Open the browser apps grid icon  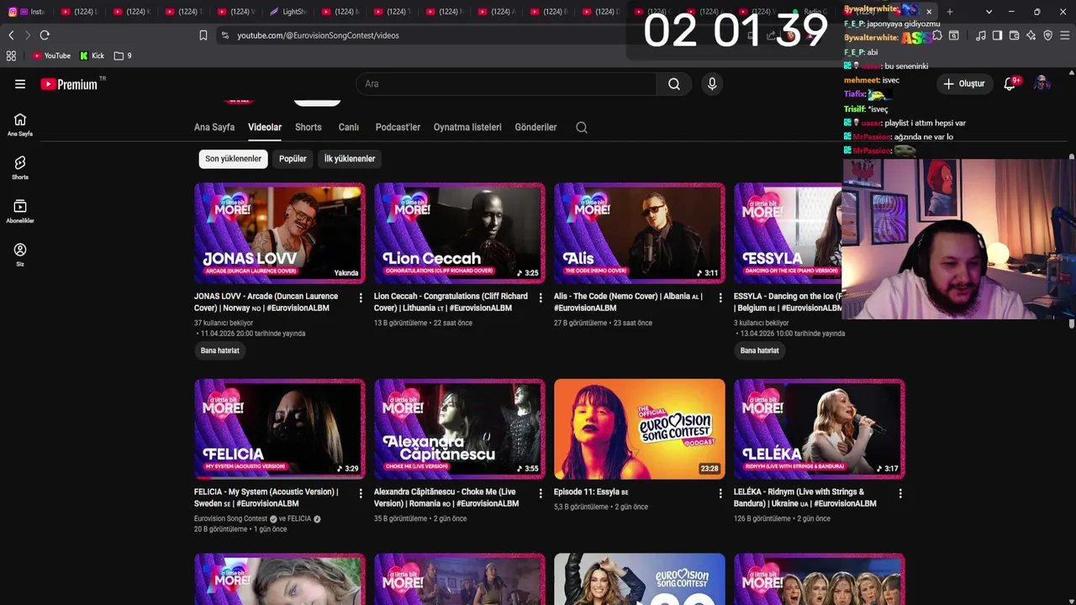[x=11, y=55]
